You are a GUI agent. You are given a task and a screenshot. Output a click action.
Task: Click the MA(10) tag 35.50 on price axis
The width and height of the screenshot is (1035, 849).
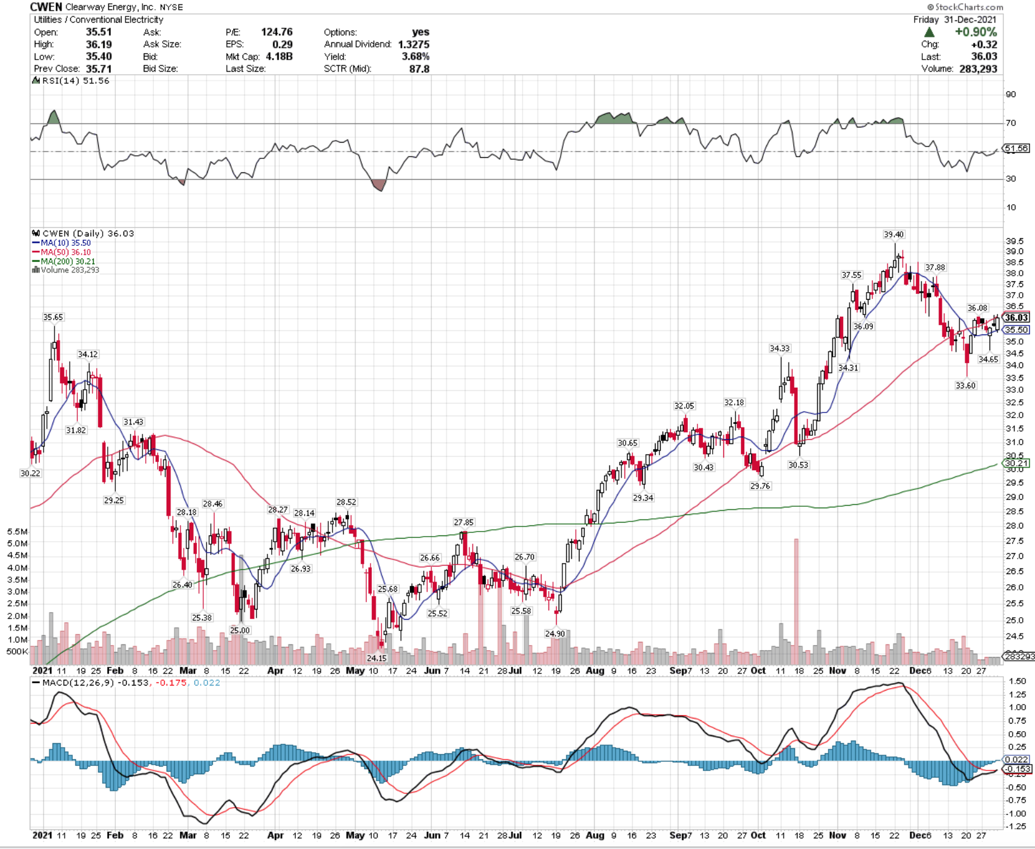tap(1016, 330)
